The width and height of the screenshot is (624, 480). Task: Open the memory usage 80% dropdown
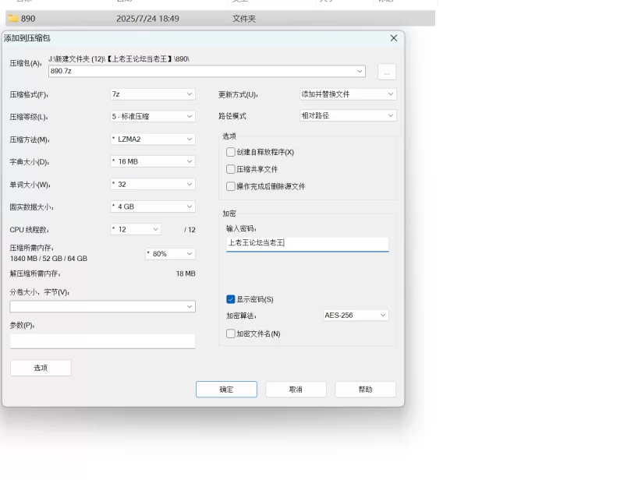point(170,254)
